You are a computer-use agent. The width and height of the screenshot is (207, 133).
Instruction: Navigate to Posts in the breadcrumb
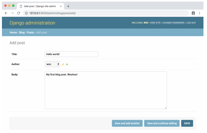click(30, 33)
